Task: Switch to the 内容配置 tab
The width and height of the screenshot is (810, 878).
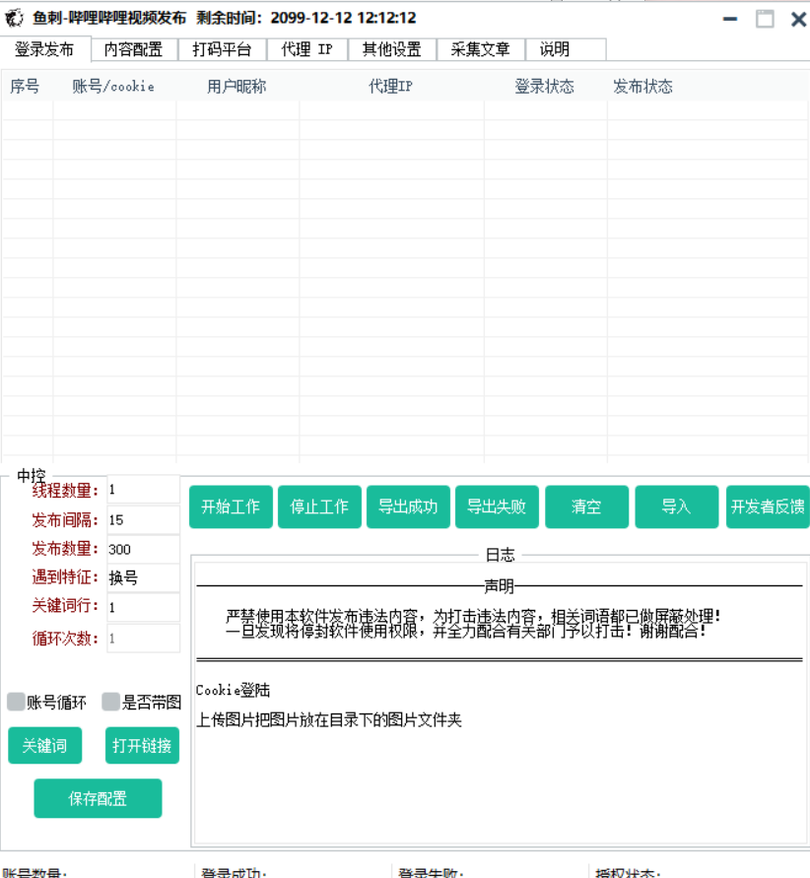Action: [x=134, y=49]
